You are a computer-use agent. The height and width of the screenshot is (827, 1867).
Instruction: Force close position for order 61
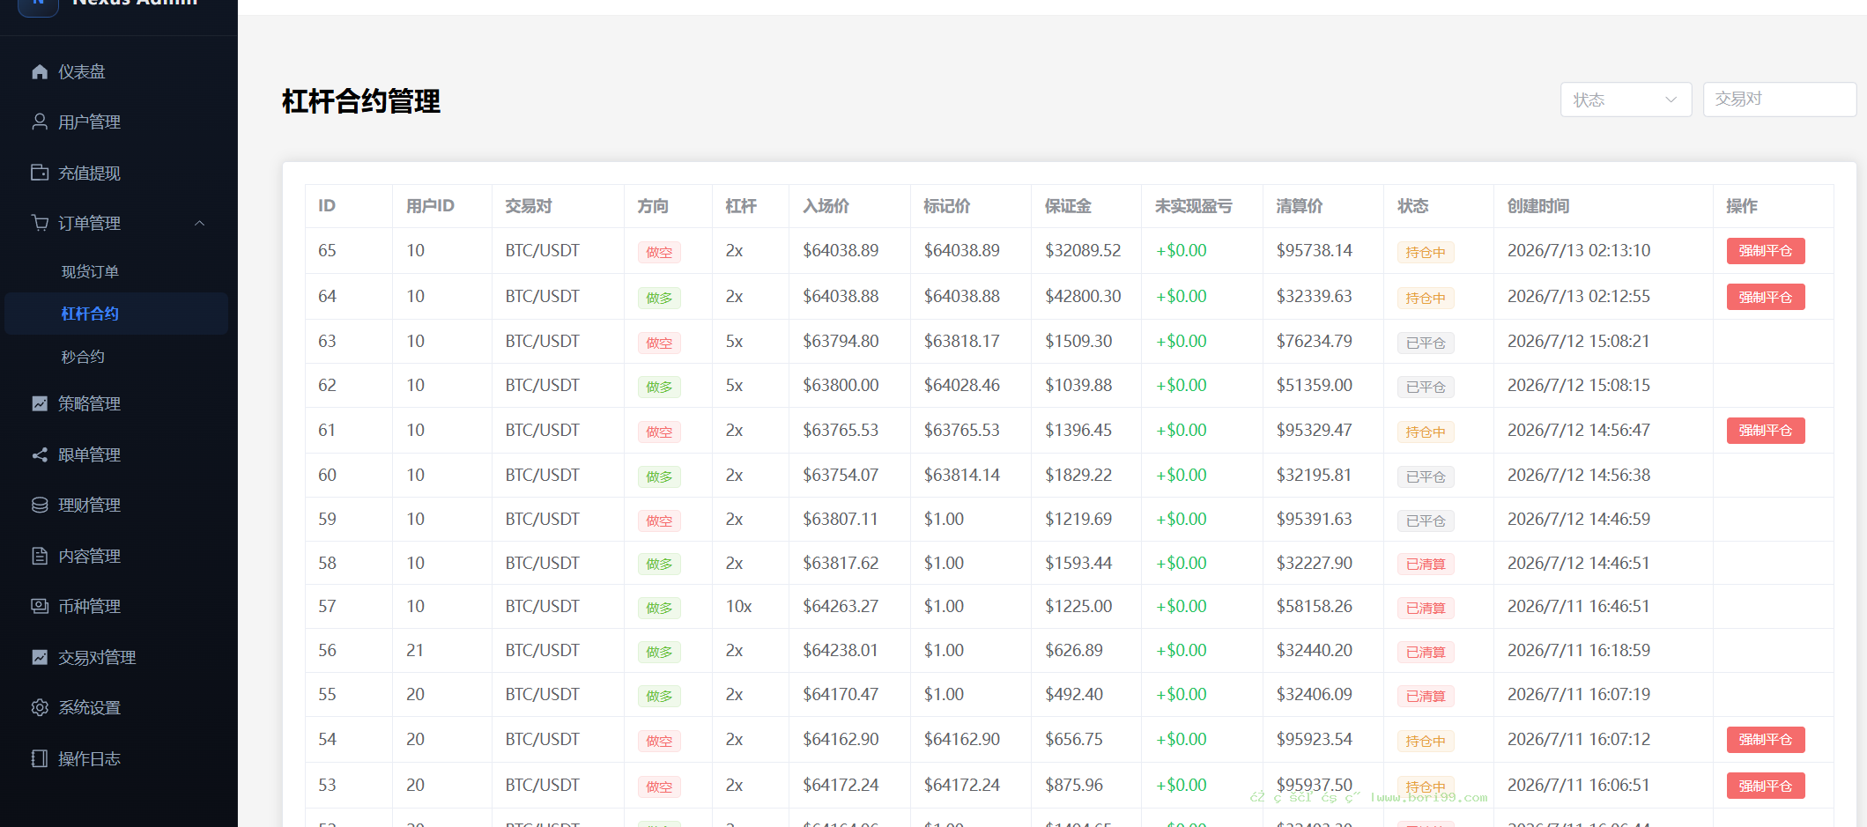pos(1766,431)
